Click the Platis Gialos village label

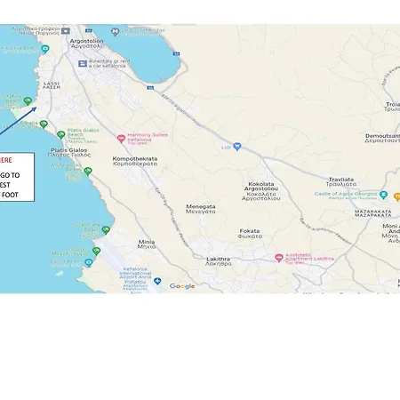point(69,153)
